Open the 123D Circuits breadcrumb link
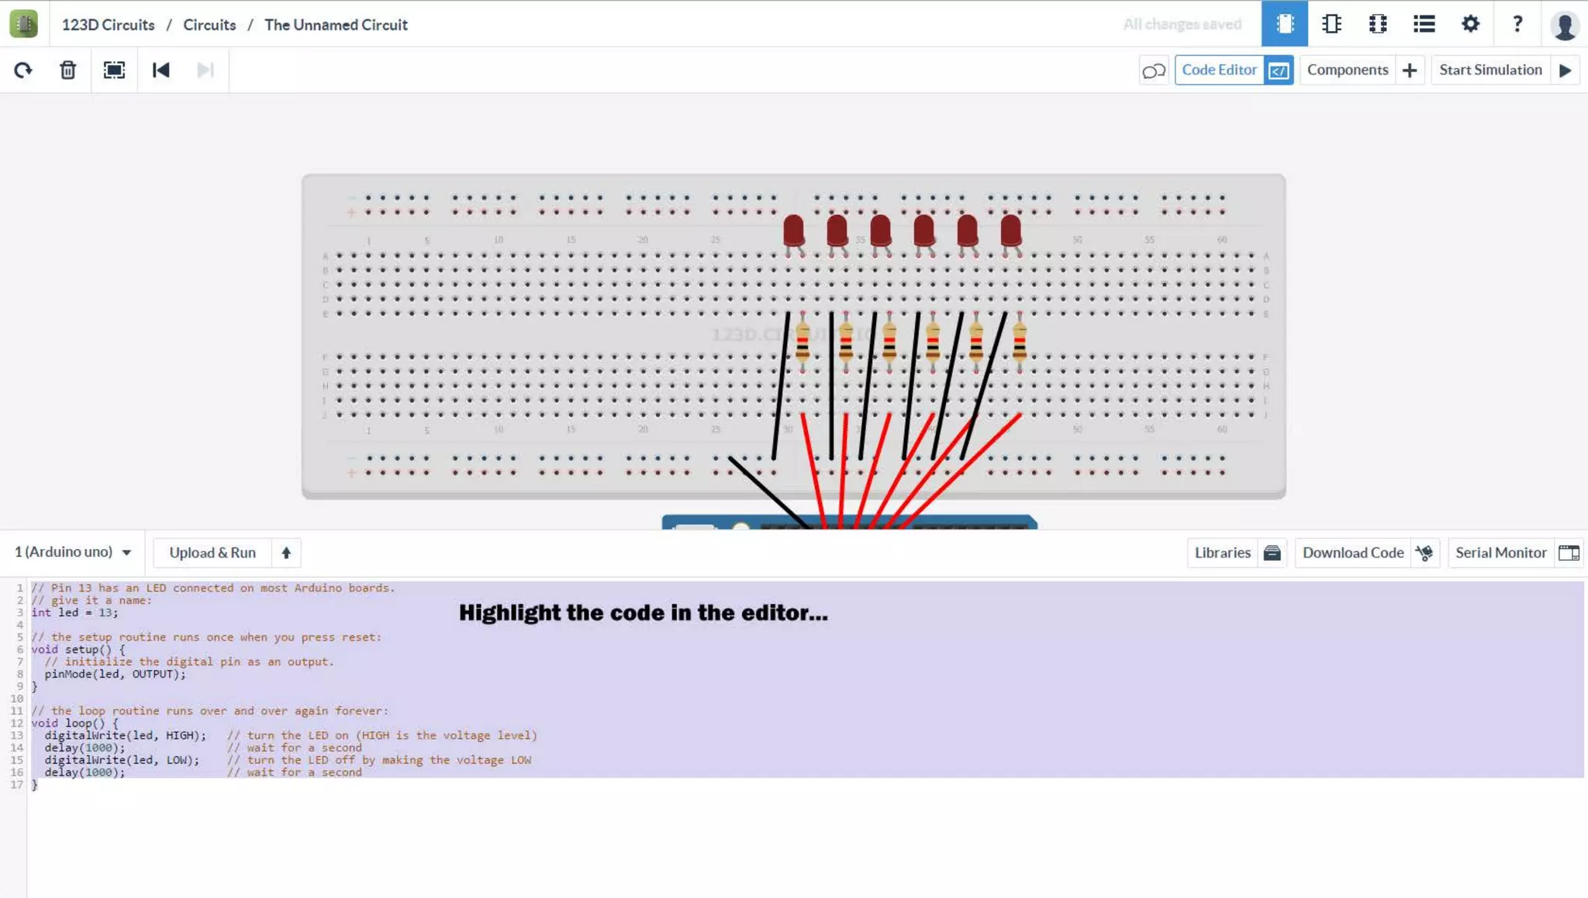The width and height of the screenshot is (1588, 898). coord(108,25)
